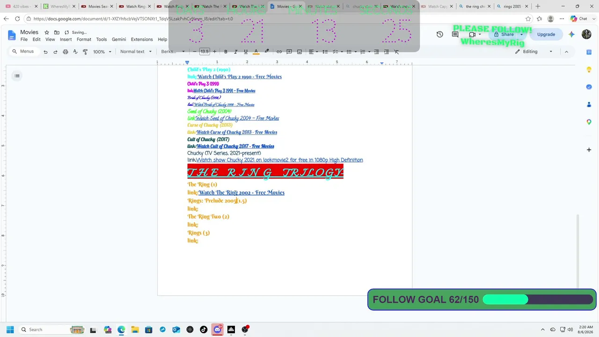Open the Extensions menu
Viewport: 599px width, 337px height.
tap(142, 39)
